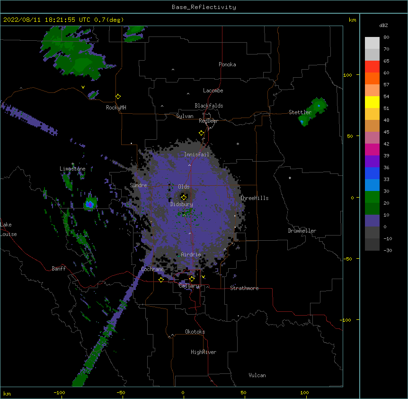Click the Strathmore label

tap(244, 288)
